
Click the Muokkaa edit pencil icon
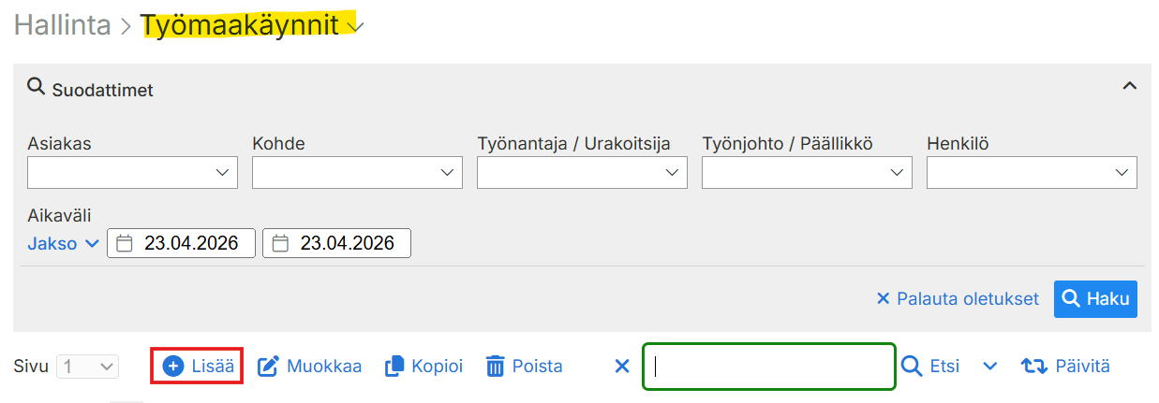point(269,367)
